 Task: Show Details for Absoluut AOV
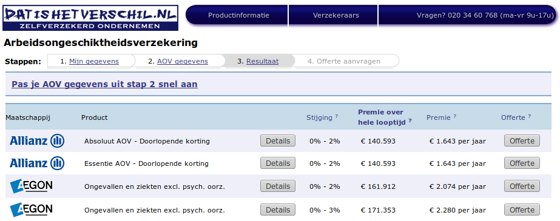tap(278, 140)
